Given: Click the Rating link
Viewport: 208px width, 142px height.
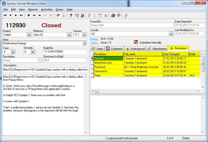Looking at the screenshot, I should pyautogui.click(x=94, y=39).
